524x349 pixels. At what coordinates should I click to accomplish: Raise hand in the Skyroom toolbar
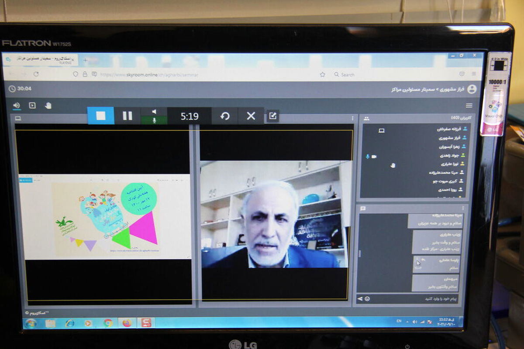pos(48,105)
